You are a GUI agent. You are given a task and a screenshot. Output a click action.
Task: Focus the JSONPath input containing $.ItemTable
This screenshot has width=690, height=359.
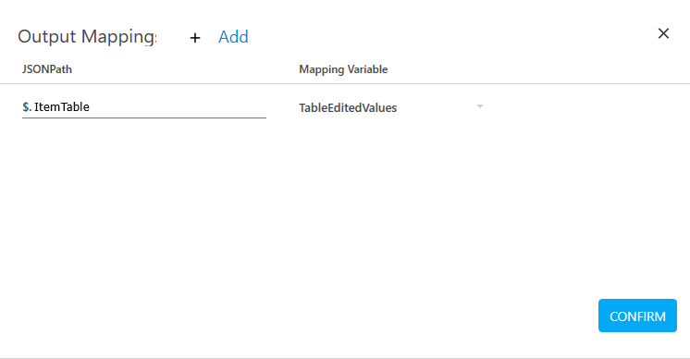point(144,107)
